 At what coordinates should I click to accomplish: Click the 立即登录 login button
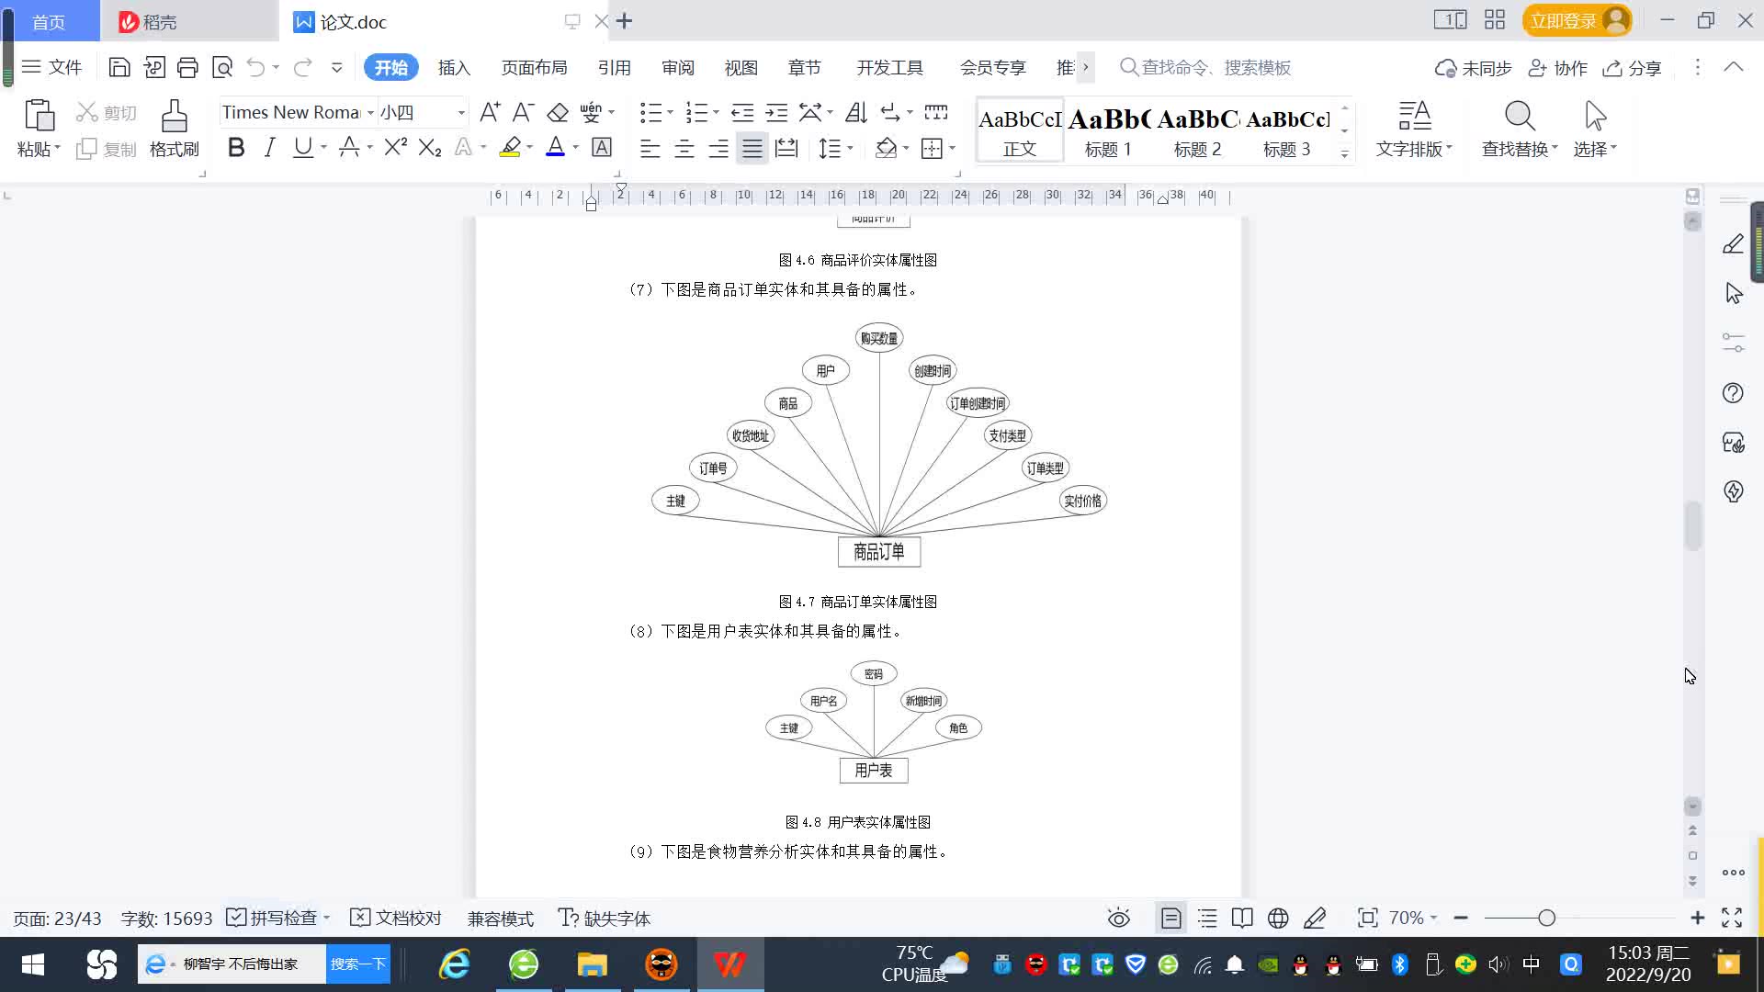[1564, 20]
